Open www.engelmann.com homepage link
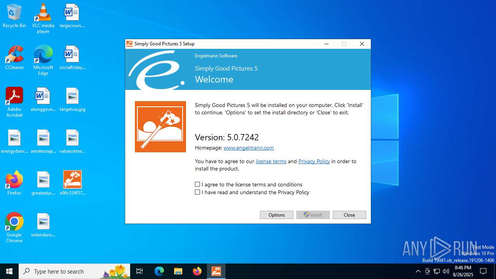The image size is (496, 279). click(x=249, y=148)
